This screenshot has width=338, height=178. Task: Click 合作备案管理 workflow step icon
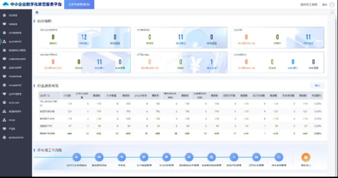[x=144, y=157]
